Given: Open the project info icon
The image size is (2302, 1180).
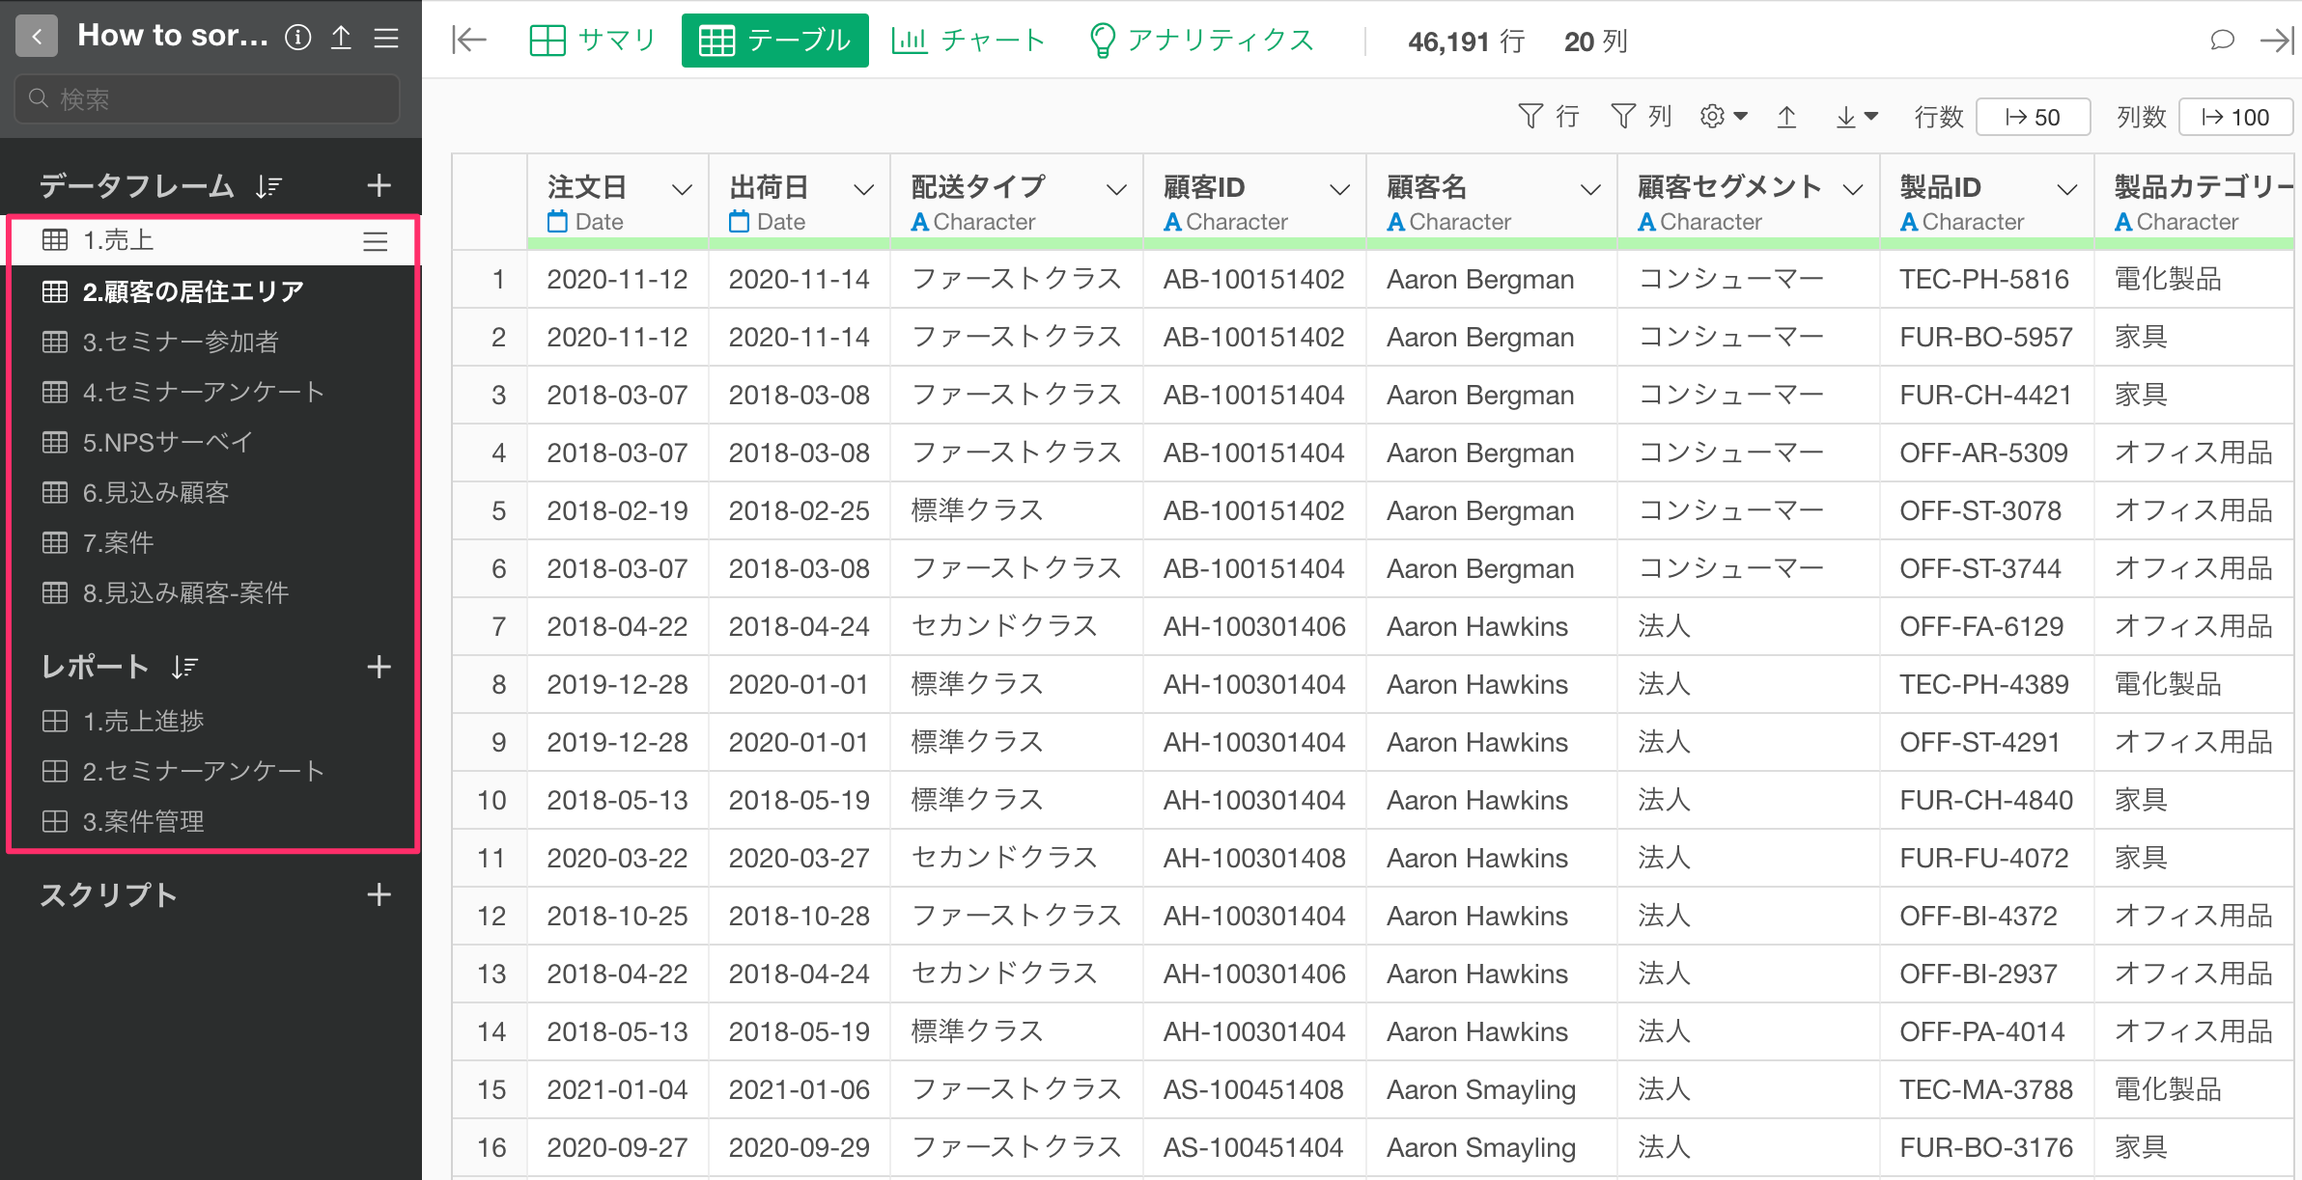Looking at the screenshot, I should click(x=298, y=38).
